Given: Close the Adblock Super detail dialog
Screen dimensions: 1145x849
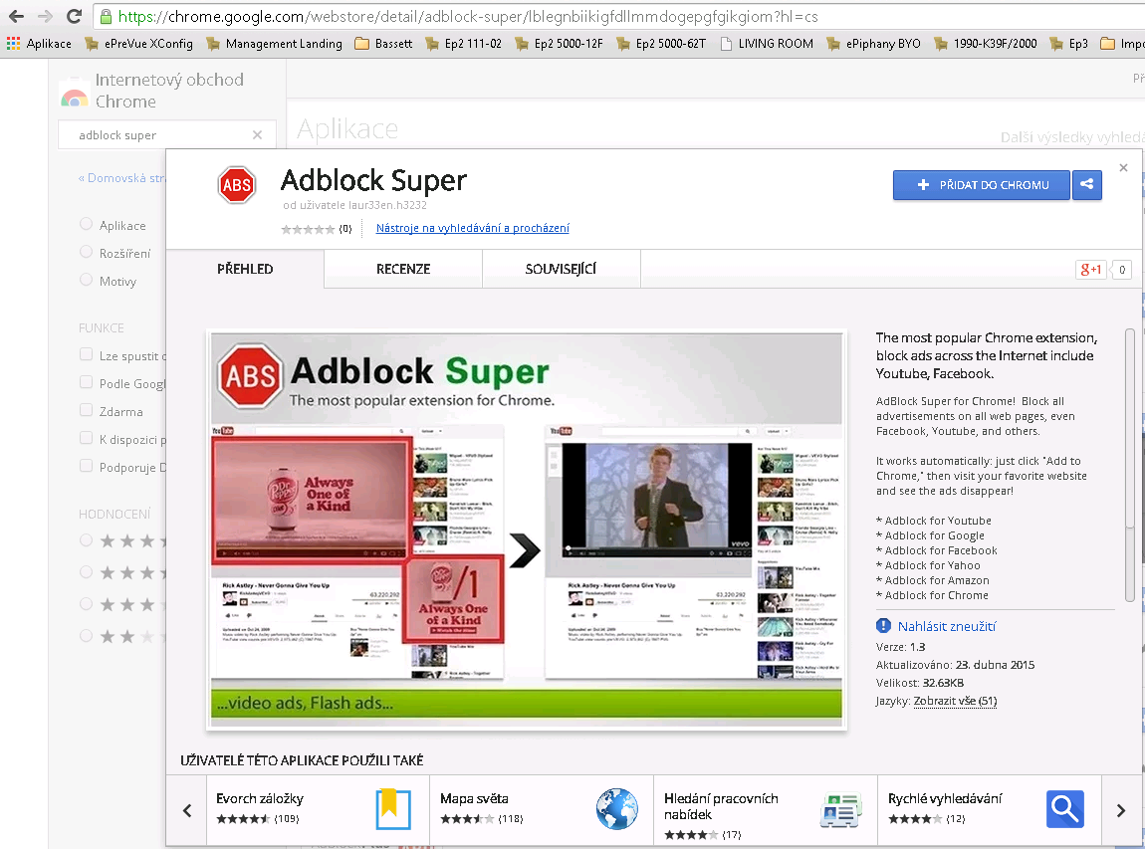Looking at the screenshot, I should tap(1123, 168).
